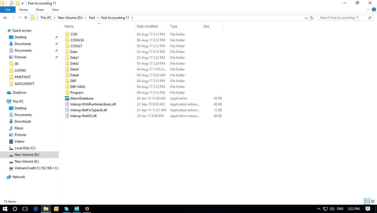Screen dimensions: 377x213
Task: Open the AttachDatabase application file
Action: tap(82, 98)
